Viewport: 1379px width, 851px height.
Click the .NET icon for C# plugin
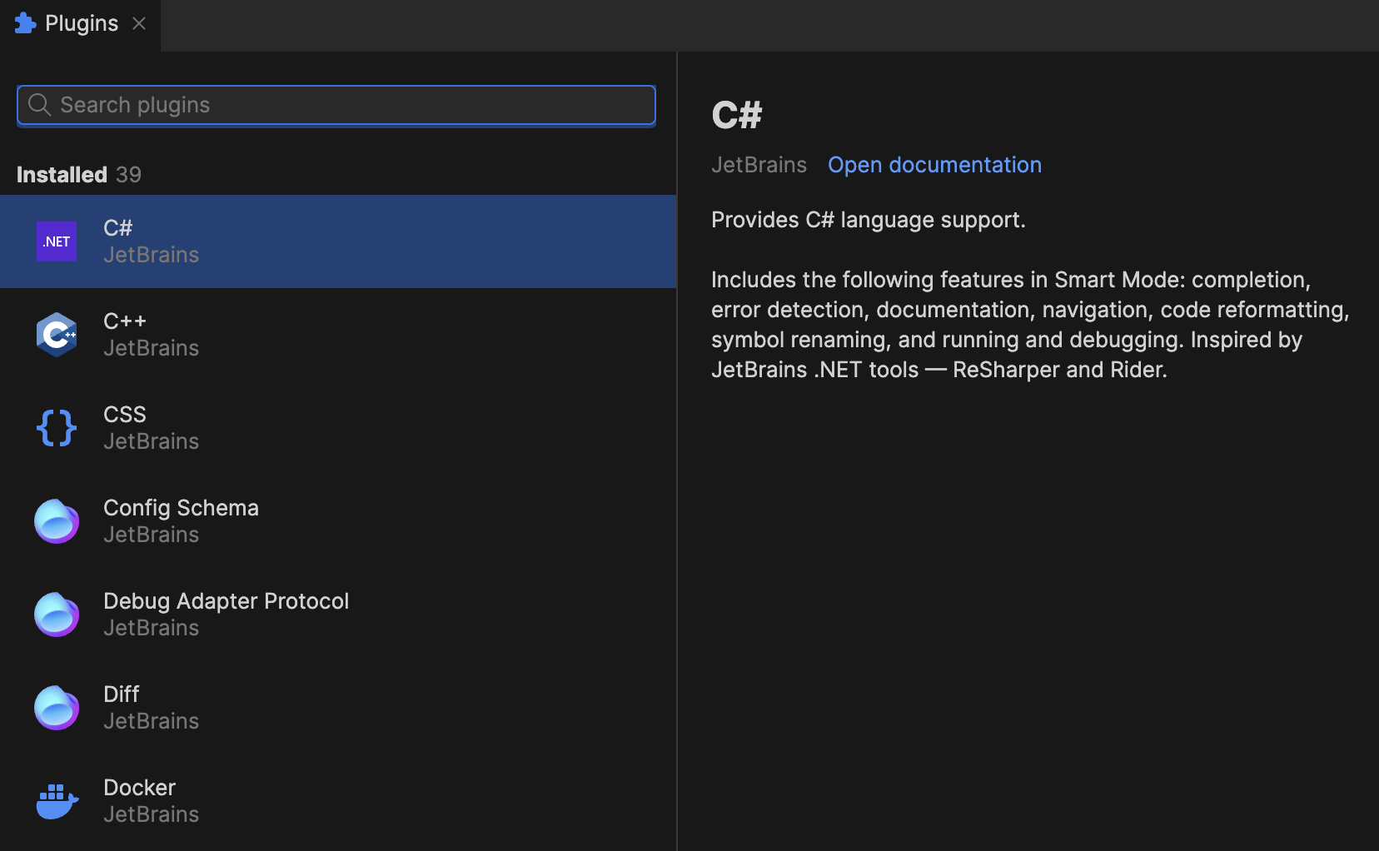[x=57, y=241]
